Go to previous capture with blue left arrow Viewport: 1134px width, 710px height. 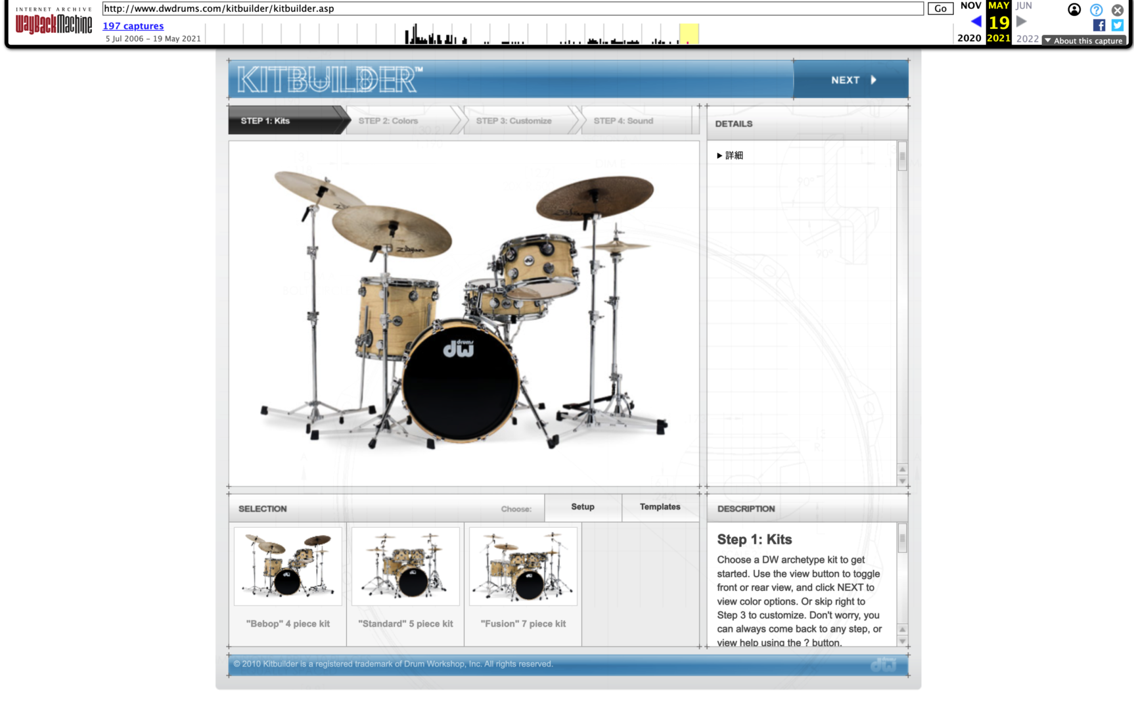tap(976, 22)
